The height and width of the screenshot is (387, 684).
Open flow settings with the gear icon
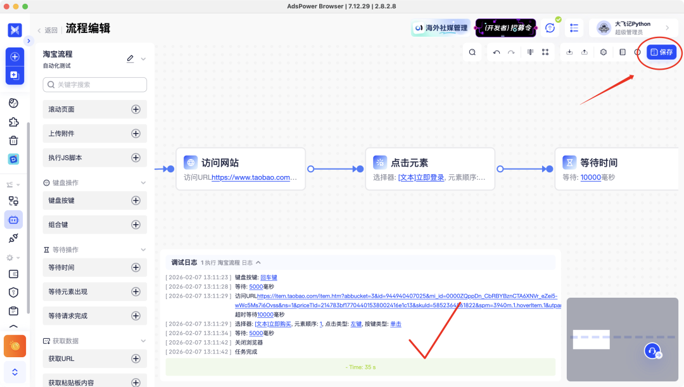(x=604, y=52)
